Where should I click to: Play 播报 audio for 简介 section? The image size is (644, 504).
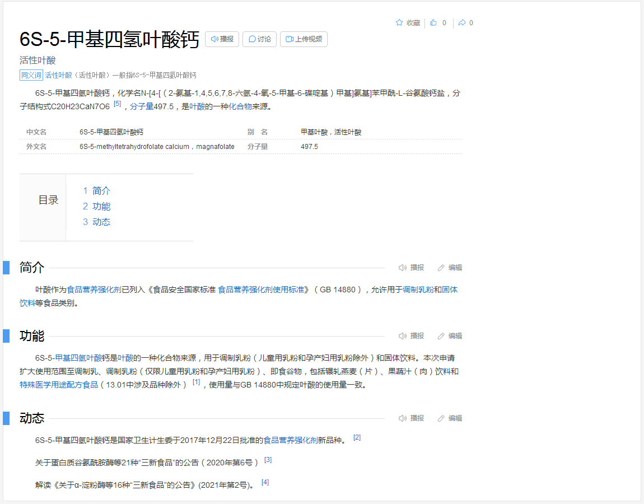point(411,268)
